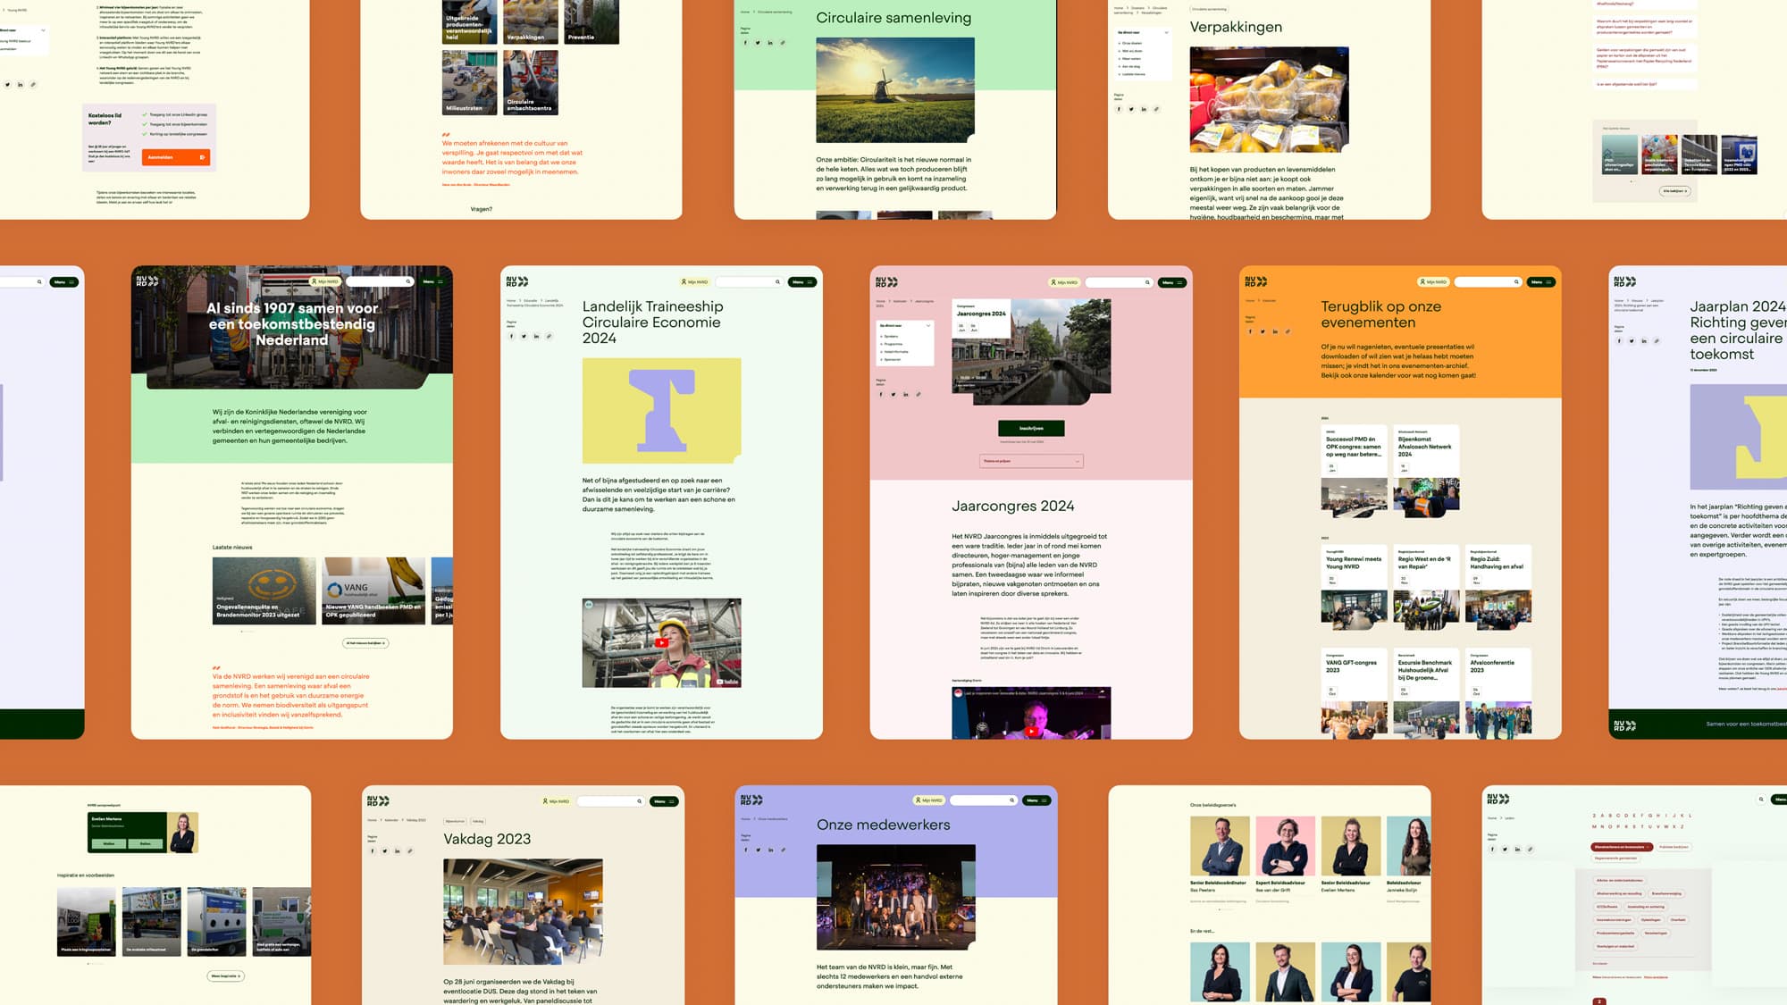The height and width of the screenshot is (1005, 1787).
Task: Play Jaarcongres 2024 video
Action: 1031,732
